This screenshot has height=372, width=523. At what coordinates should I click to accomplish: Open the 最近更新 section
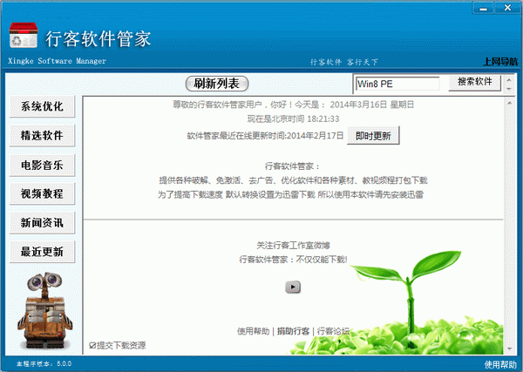pos(42,252)
